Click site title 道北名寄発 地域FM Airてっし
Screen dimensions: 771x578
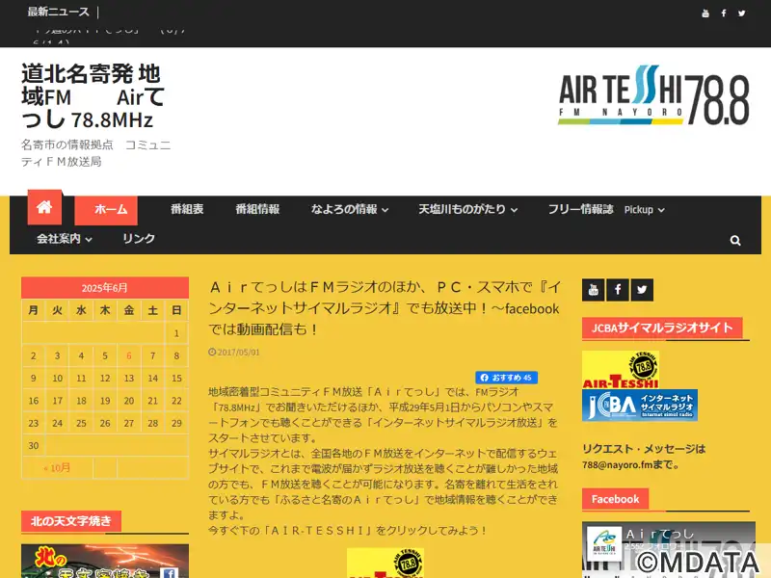(x=93, y=96)
